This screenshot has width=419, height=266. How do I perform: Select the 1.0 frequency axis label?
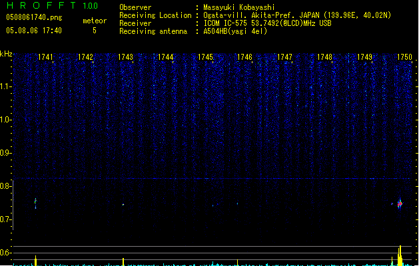[x=6, y=120]
